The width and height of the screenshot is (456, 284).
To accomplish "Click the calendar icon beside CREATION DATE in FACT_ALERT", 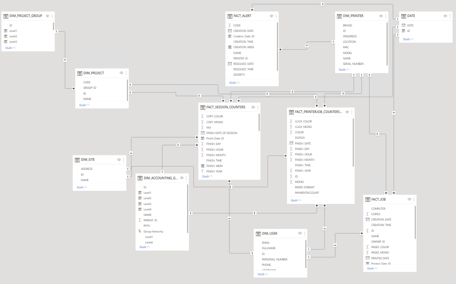I will (229, 31).
